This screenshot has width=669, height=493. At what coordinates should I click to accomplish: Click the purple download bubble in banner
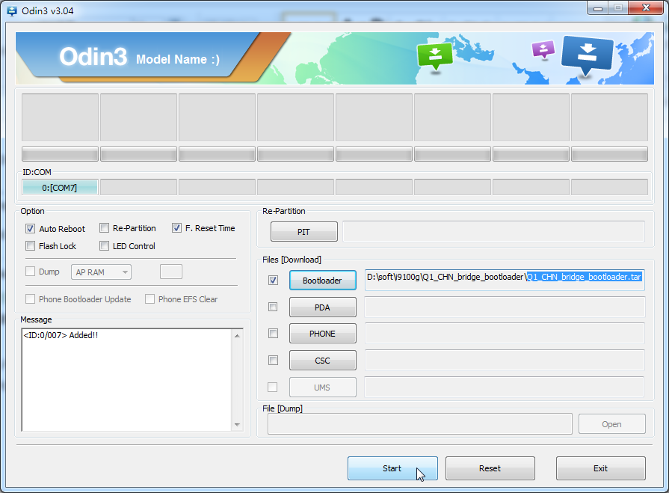[543, 49]
